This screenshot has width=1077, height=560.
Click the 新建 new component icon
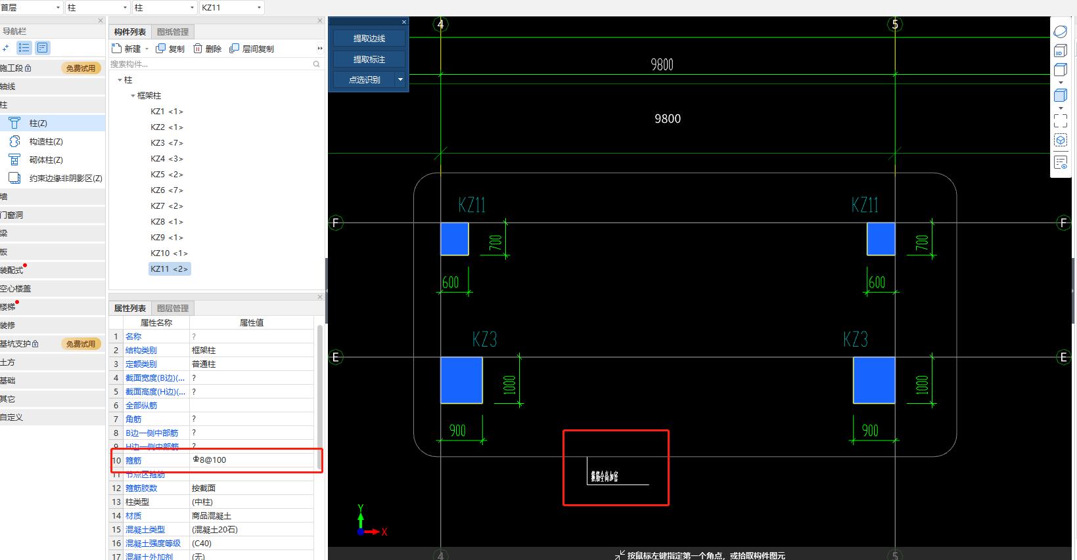pyautogui.click(x=116, y=49)
